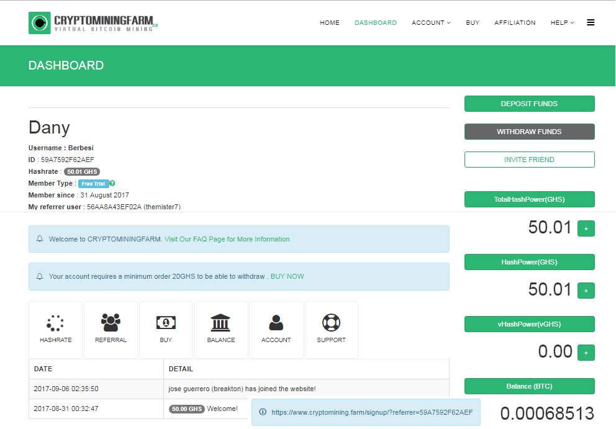
Task: Click the TotalHashPower(GHS) header button
Action: pyautogui.click(x=529, y=199)
